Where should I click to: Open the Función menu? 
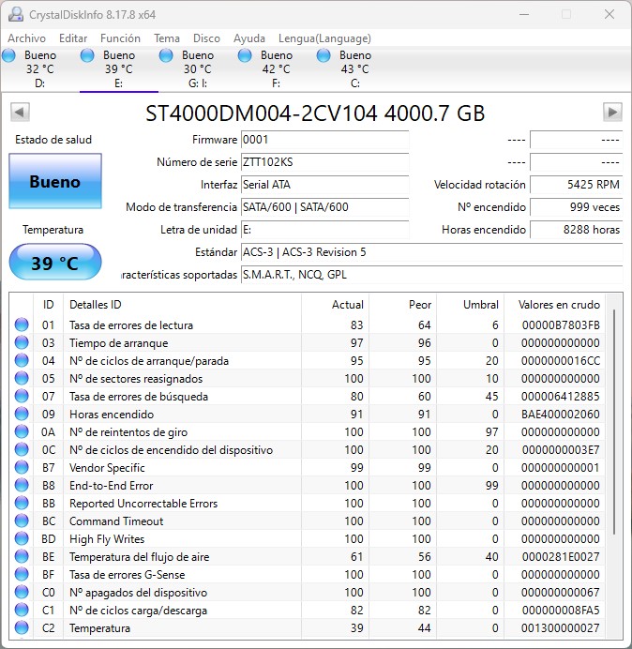pos(120,38)
